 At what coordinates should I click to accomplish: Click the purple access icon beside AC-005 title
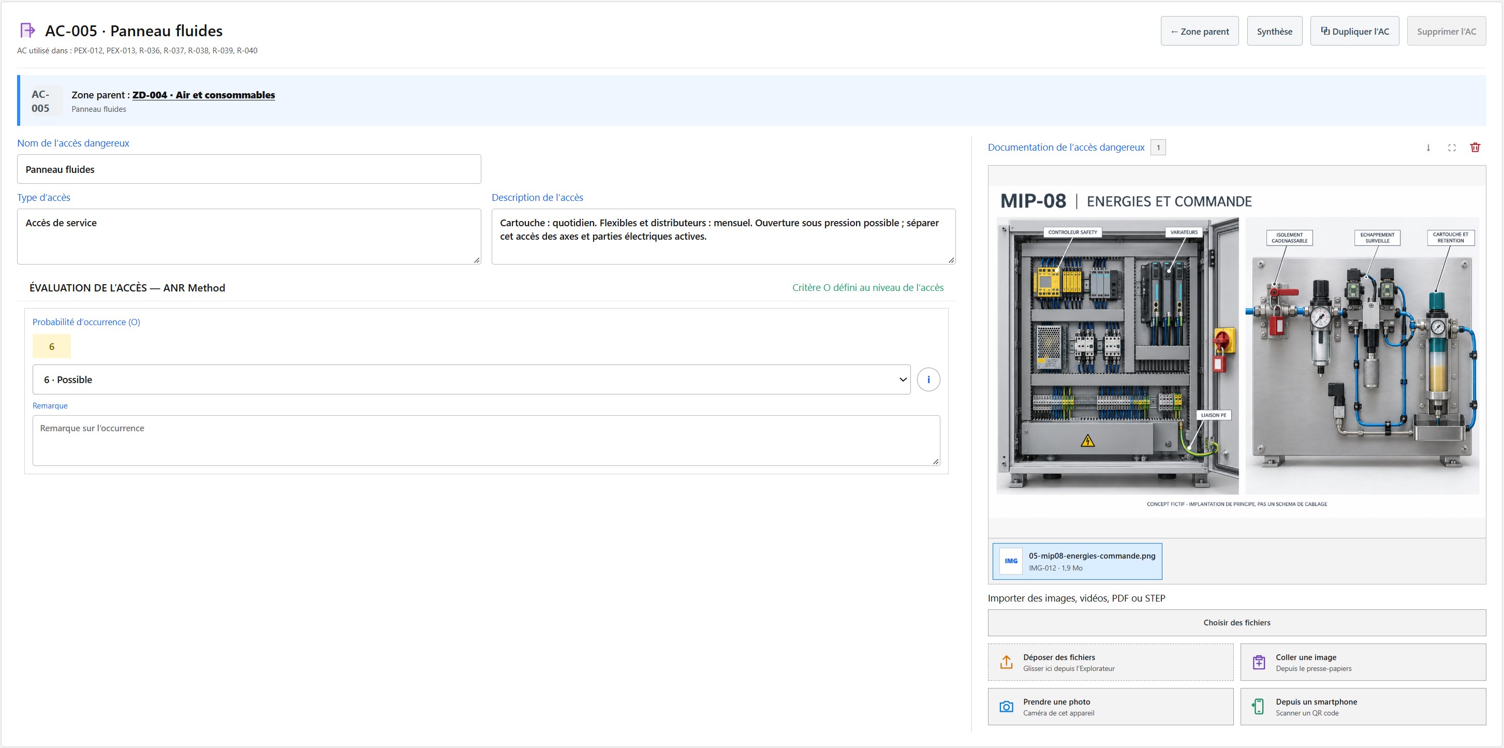[x=27, y=31]
